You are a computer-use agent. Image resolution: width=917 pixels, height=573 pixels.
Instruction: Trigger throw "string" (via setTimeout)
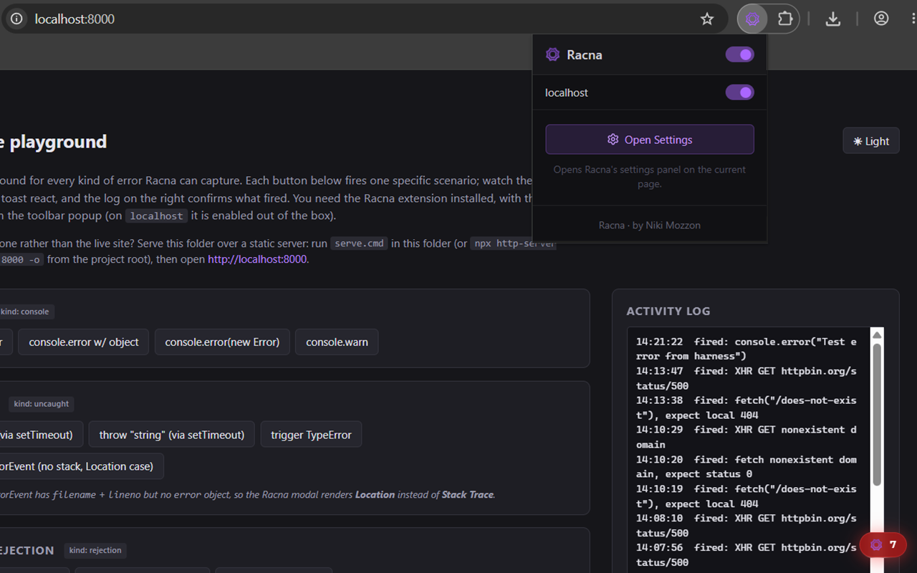tap(172, 435)
